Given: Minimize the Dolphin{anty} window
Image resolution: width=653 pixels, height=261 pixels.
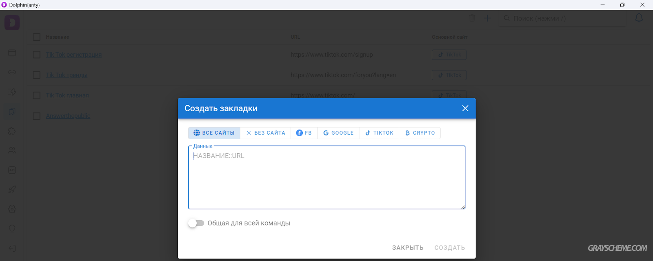Looking at the screenshot, I should 602,5.
